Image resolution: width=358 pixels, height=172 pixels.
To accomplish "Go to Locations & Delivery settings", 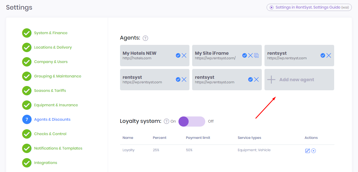I will point(53,48).
